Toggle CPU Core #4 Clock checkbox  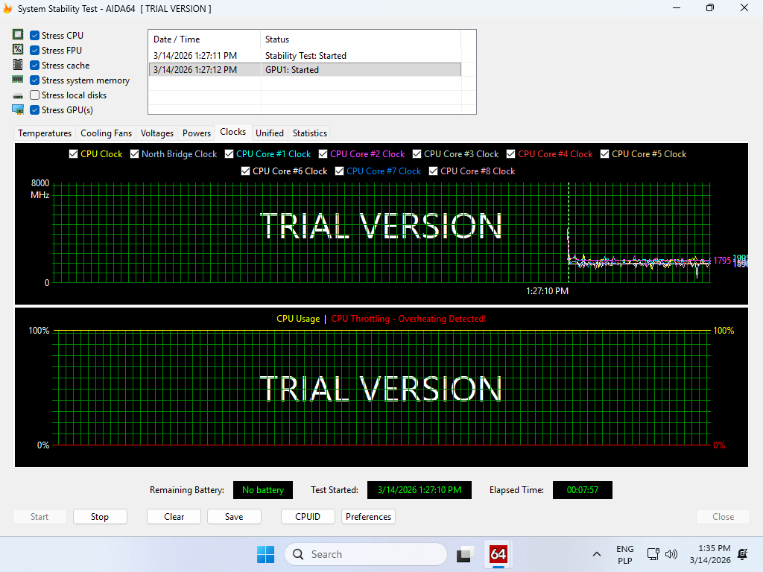click(x=511, y=153)
